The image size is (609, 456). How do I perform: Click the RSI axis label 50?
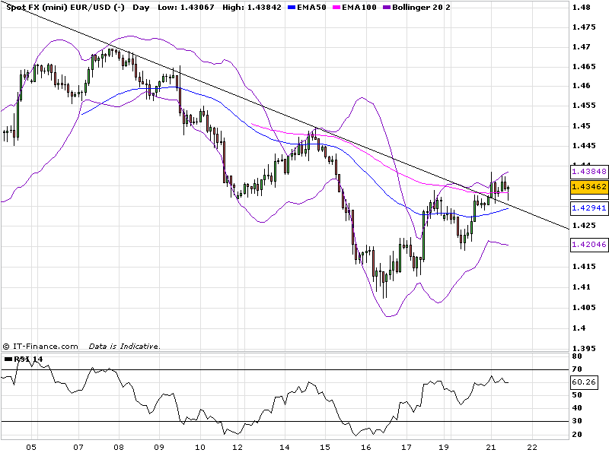point(577,395)
